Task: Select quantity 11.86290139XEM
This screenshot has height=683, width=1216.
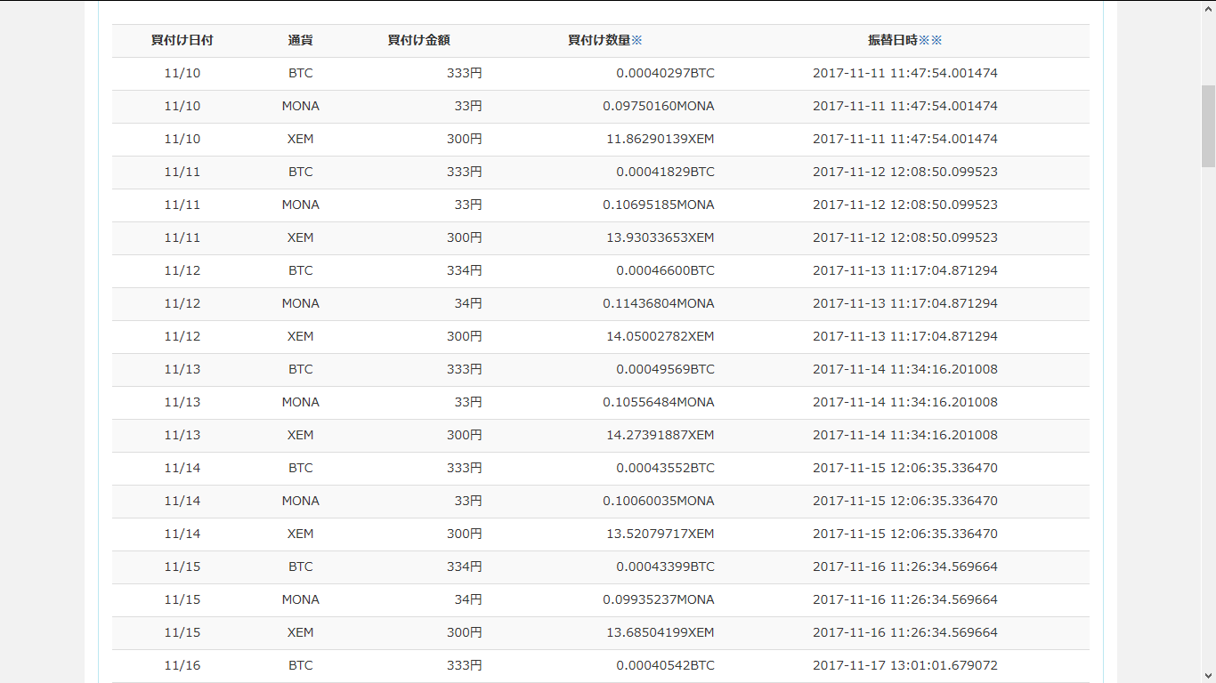Action: click(x=660, y=139)
